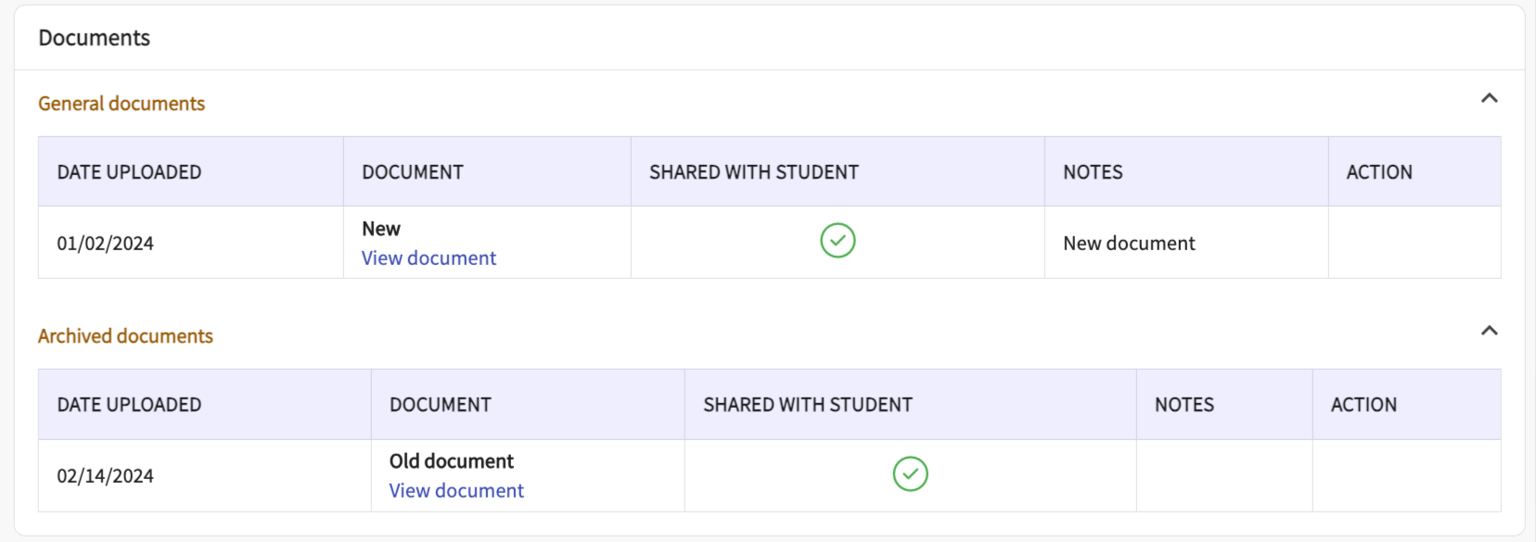Open View document link for Old document

click(456, 491)
